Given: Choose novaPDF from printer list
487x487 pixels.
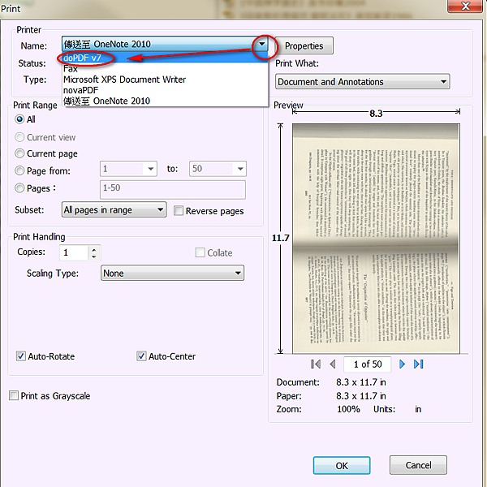Looking at the screenshot, I should [166, 90].
